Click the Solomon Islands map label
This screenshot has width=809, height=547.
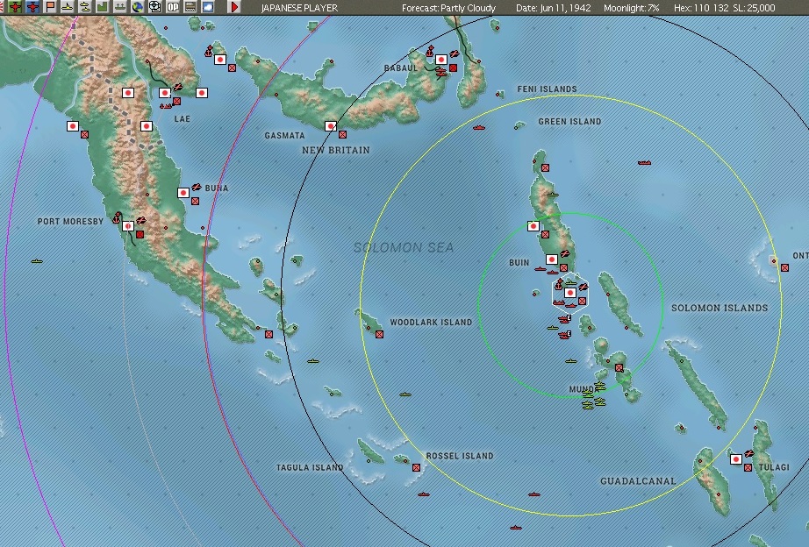click(720, 308)
